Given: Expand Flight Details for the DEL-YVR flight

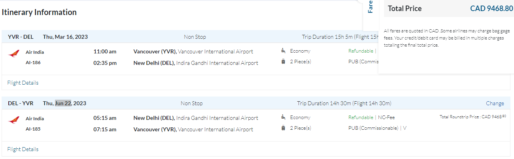Looking at the screenshot, I should tap(23, 149).
